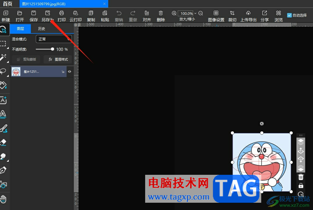The width and height of the screenshot is (313, 210).
Task: Save the image with 保存 icon
Action: [33, 16]
